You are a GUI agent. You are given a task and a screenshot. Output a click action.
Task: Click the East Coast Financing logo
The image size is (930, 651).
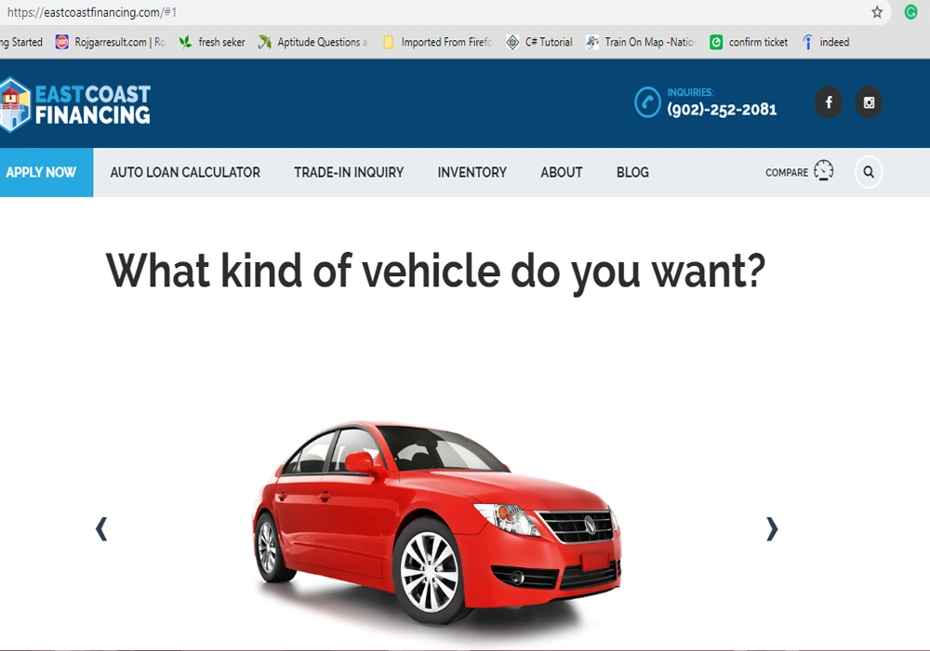coord(75,103)
